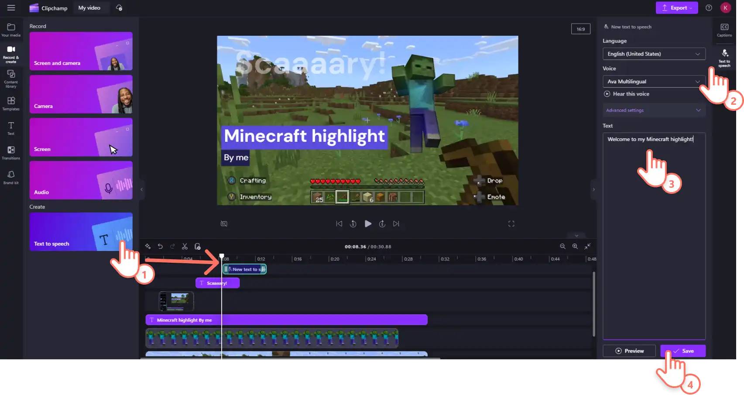Image resolution: width=744 pixels, height=395 pixels.
Task: Click the Preview button
Action: pos(629,351)
